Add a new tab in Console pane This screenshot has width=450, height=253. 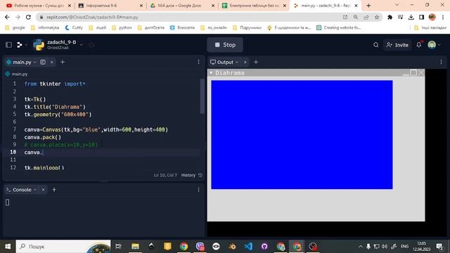(54, 190)
